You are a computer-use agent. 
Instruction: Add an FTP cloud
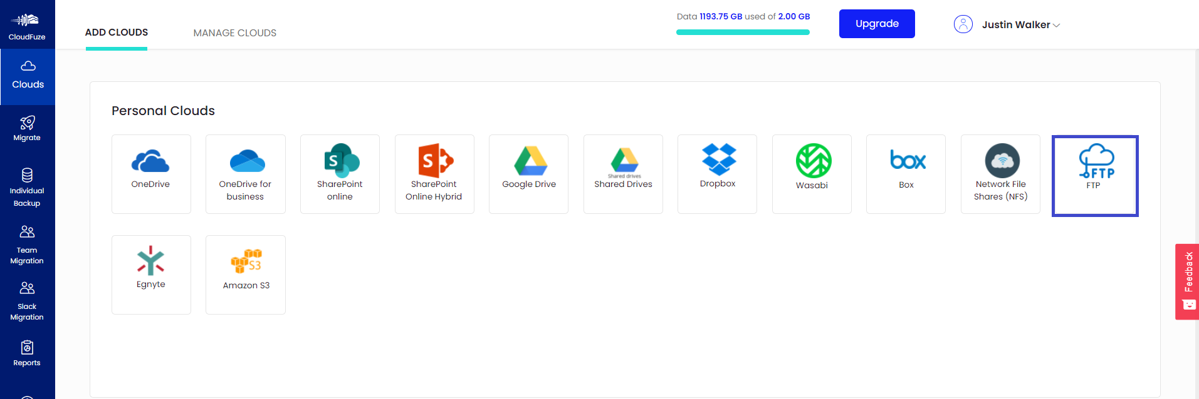click(1095, 176)
